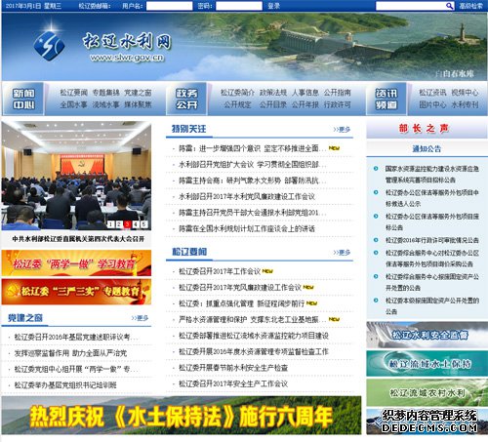Open 政策法规 in the navigation menu
Screen dimensions: 488x442
click(273, 93)
